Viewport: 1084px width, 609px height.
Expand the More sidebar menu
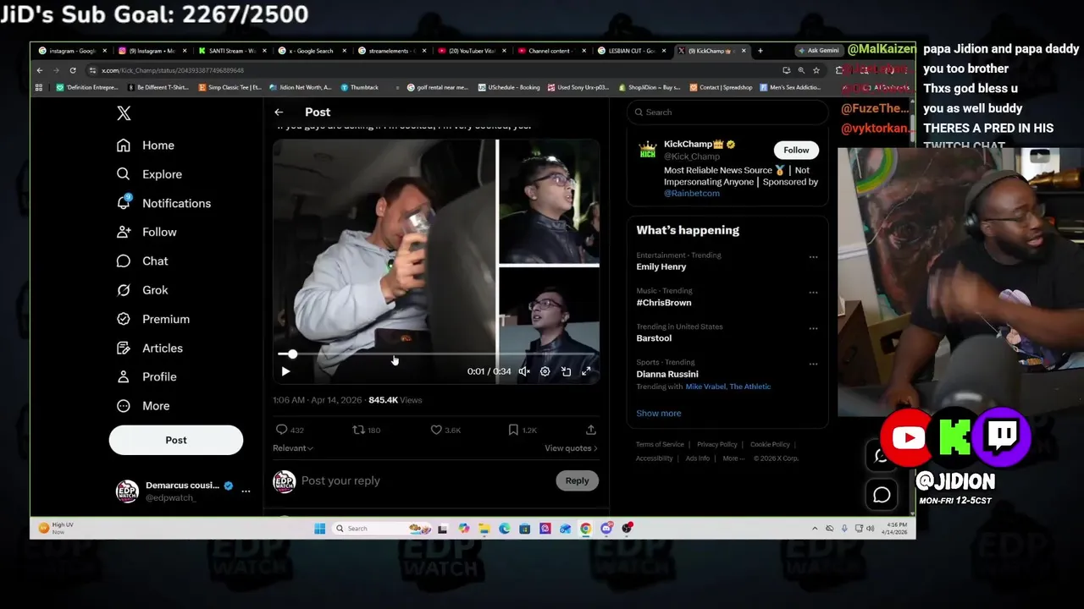(x=143, y=406)
